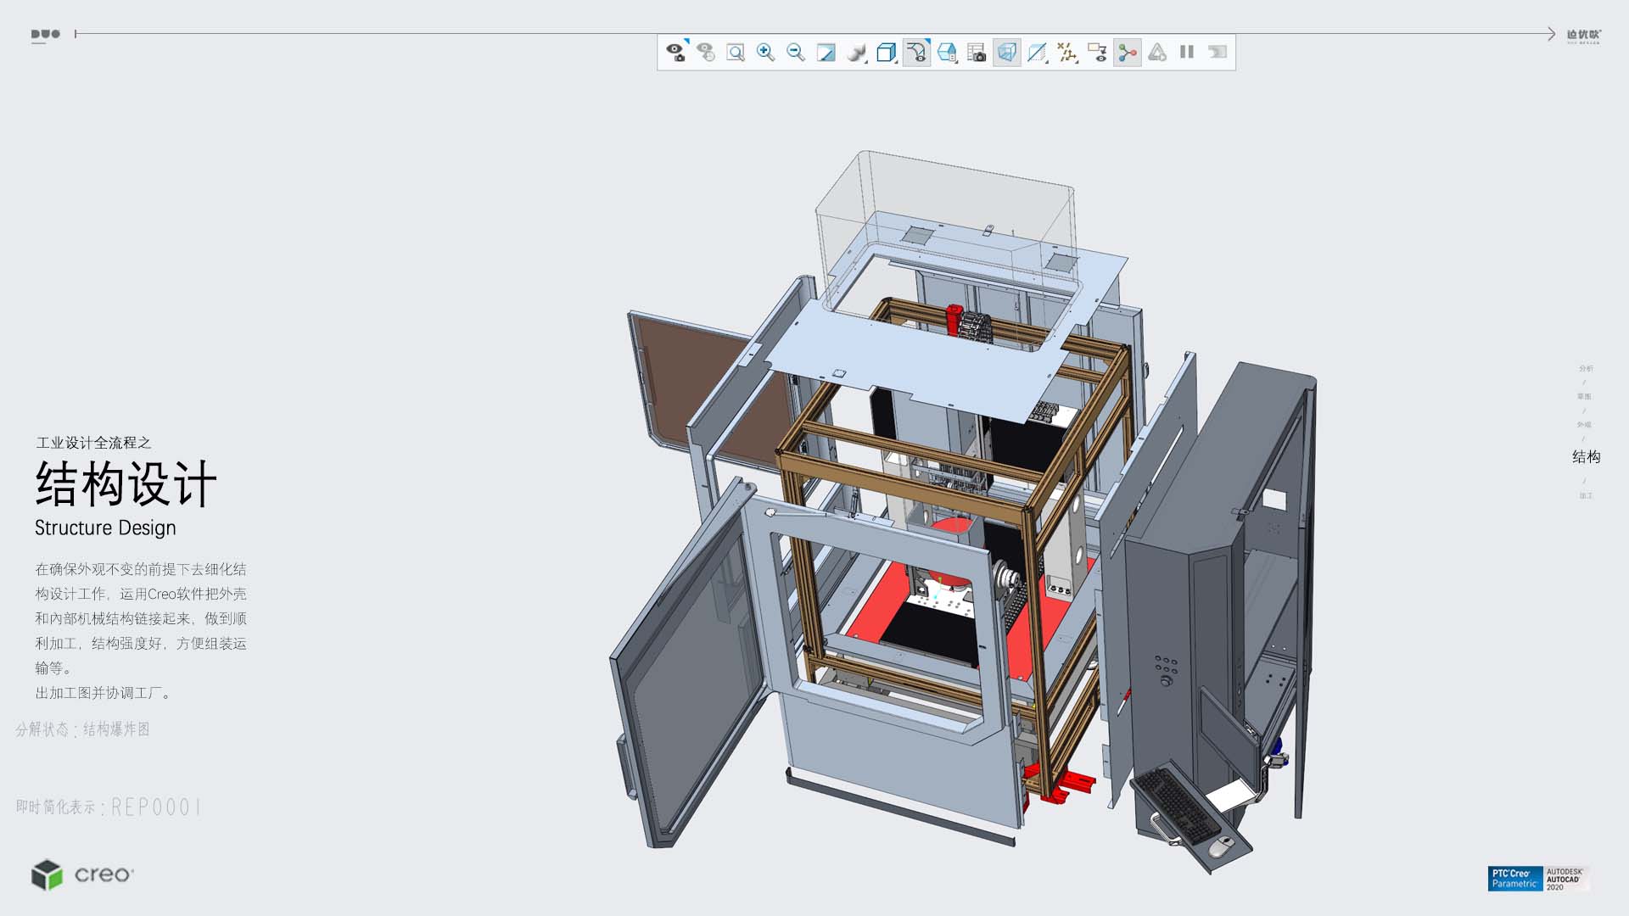
Task: Toggle the Spin Center display icon
Action: click(x=1127, y=53)
